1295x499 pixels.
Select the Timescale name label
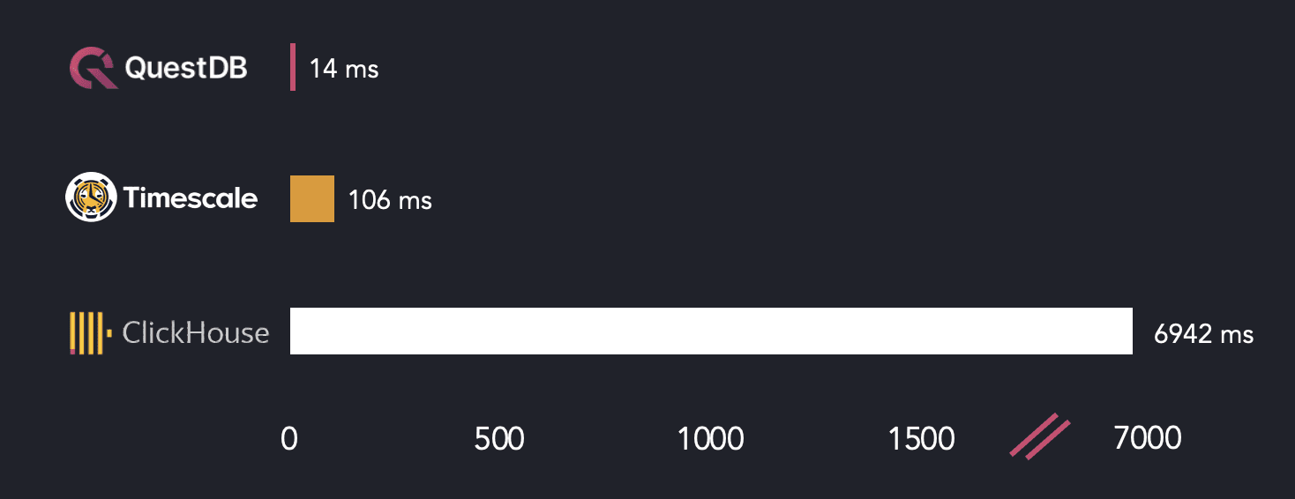pyautogui.click(x=191, y=197)
